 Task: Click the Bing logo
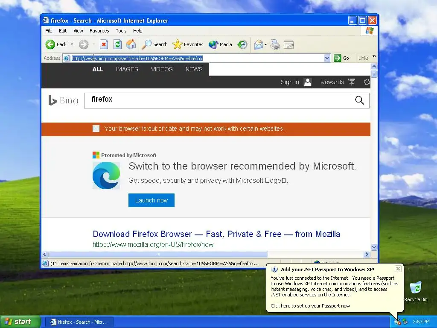(x=63, y=100)
